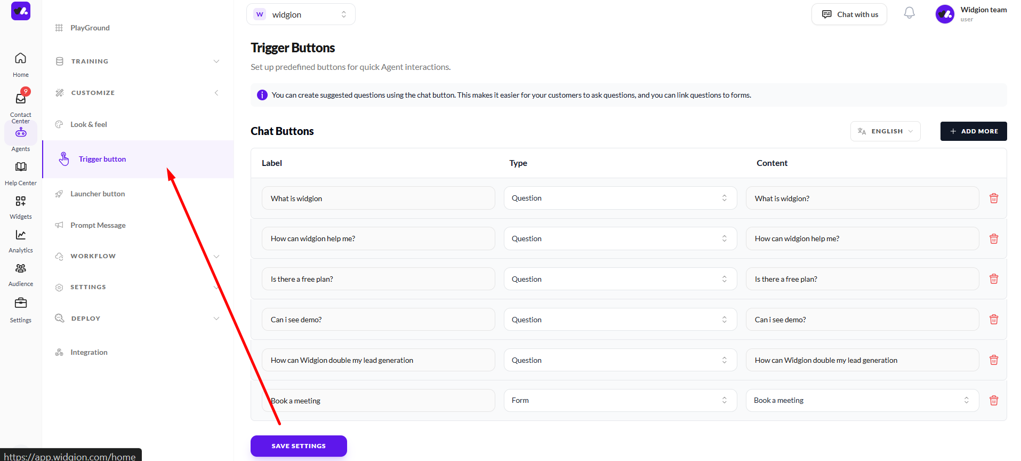Delete the "Book a meeting" row

click(993, 401)
